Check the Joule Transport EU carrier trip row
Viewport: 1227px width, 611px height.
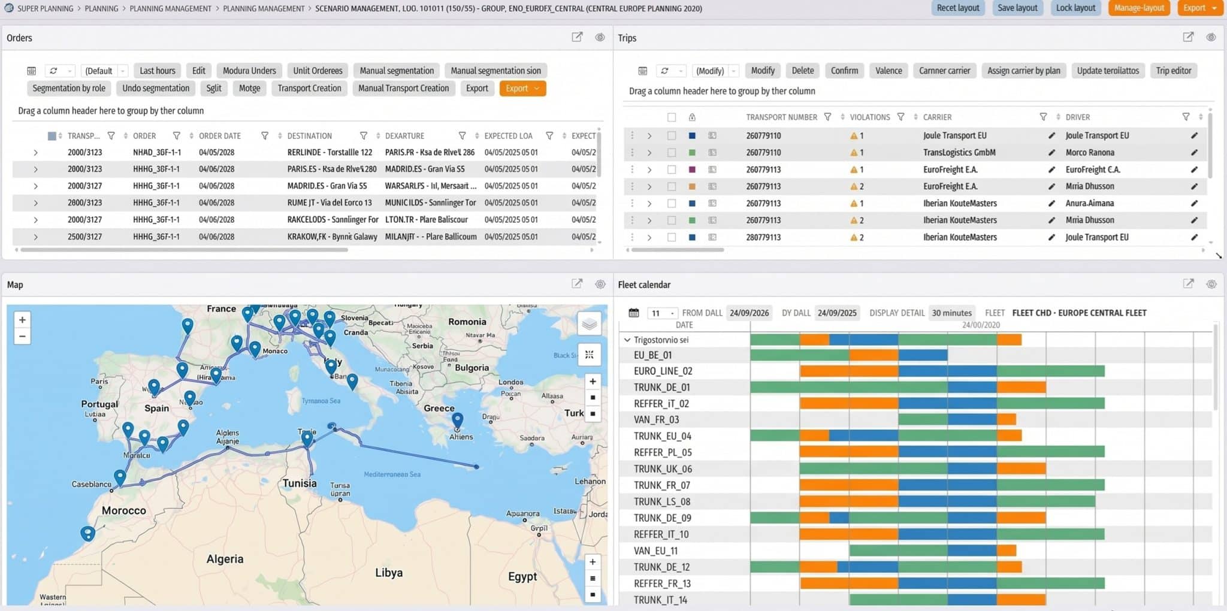point(672,136)
